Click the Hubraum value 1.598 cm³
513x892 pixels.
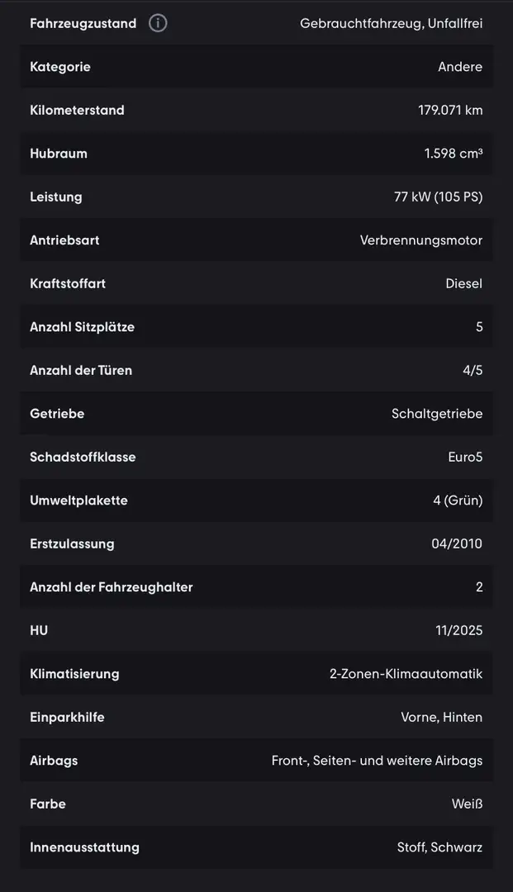pyautogui.click(x=453, y=154)
